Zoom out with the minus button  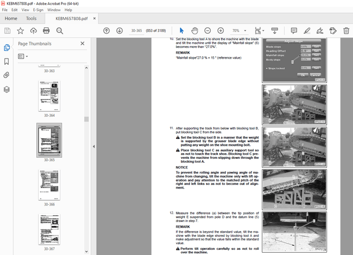pos(206,30)
